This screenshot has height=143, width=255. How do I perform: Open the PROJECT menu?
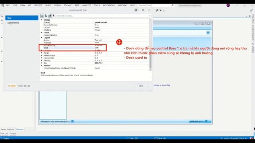[38, 5]
